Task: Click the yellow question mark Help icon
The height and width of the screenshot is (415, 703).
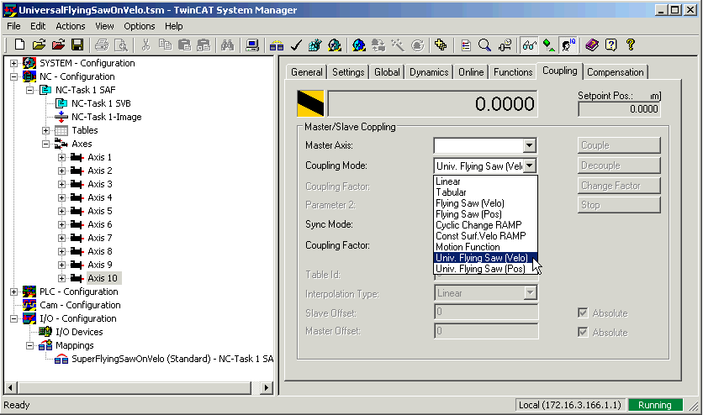Action: pyautogui.click(x=631, y=45)
